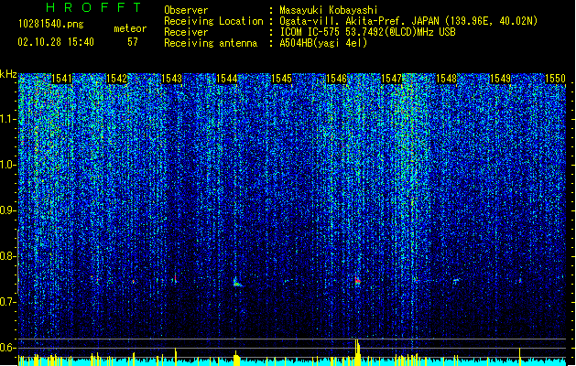Click the HROFFT title text
576x366 pixels.
93,7
